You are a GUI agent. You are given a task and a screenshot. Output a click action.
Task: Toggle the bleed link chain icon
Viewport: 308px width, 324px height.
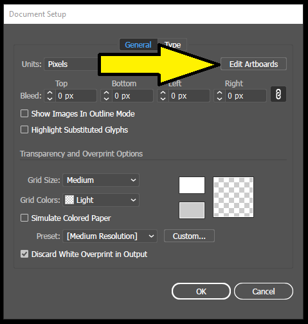click(278, 94)
